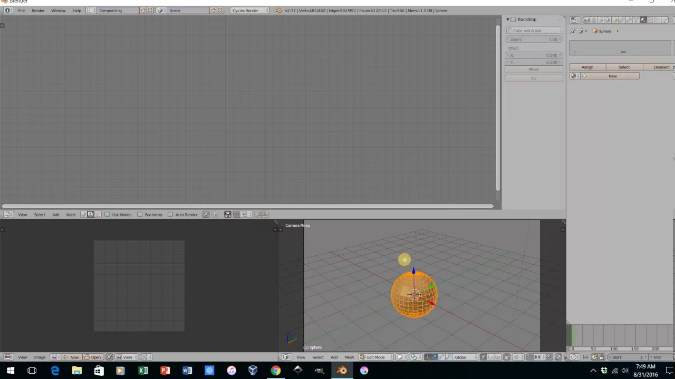Screen dimensions: 675x379
Task: Toggle timeline lock icon
Action: pos(602,357)
